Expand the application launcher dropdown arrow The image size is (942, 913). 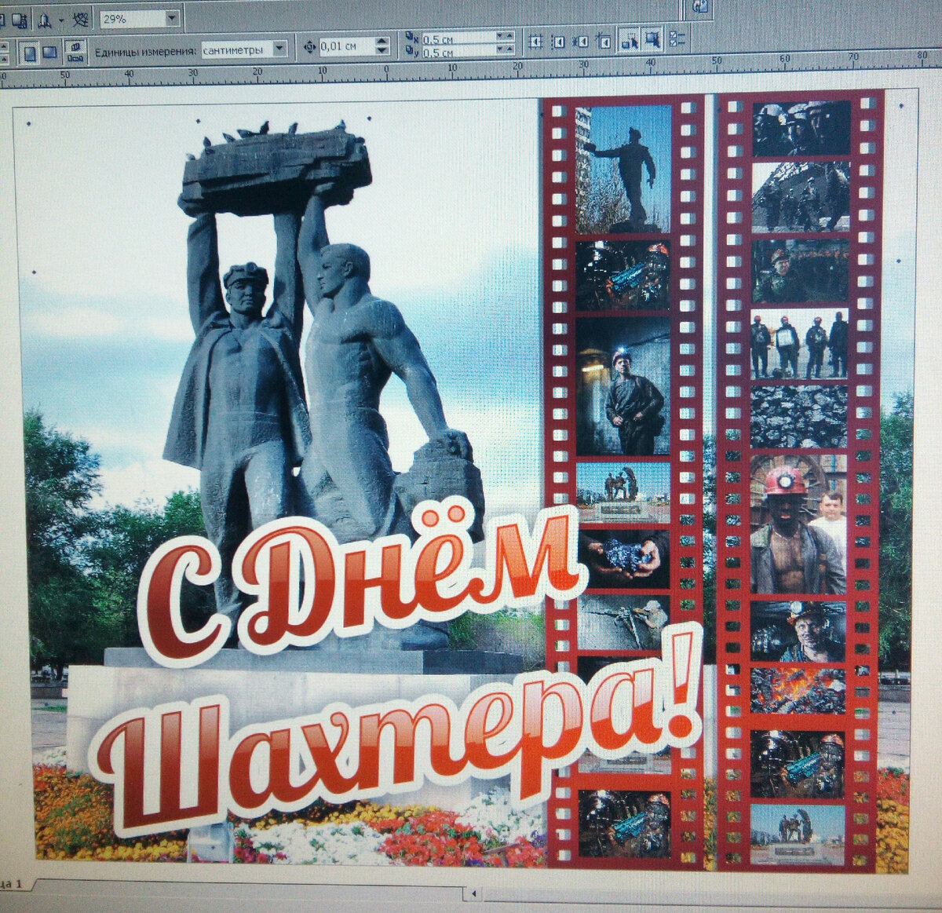[x=61, y=20]
